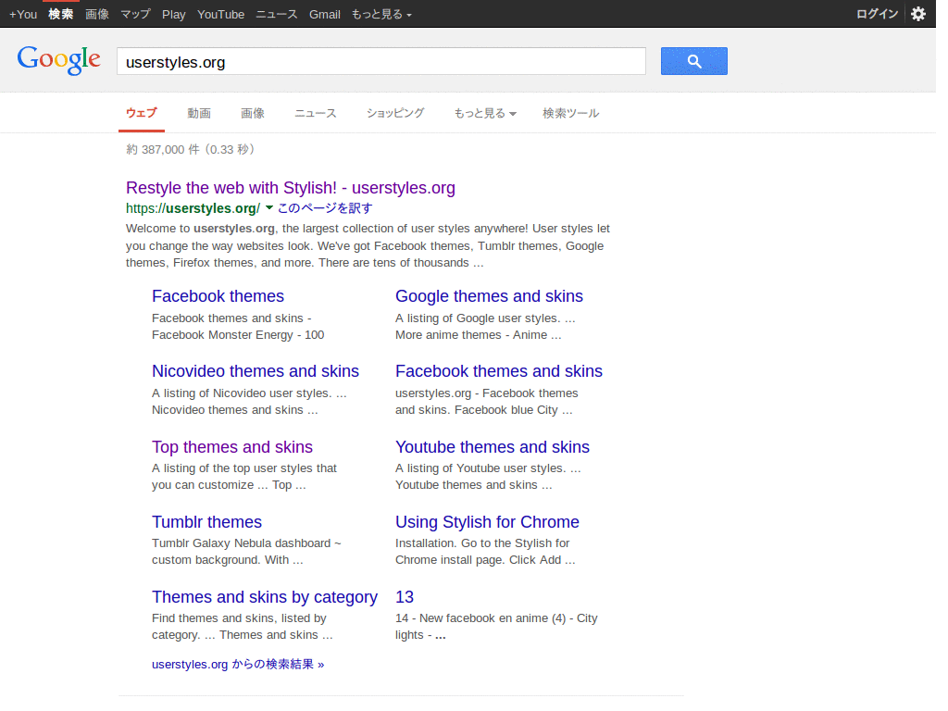Screen dimensions: 948x711
Task: Open the ショッピング tab
Action: [395, 113]
